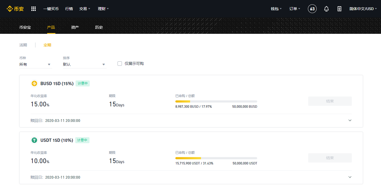381x186 pixels.
Task: Open the notification bell icon
Action: pos(326,8)
